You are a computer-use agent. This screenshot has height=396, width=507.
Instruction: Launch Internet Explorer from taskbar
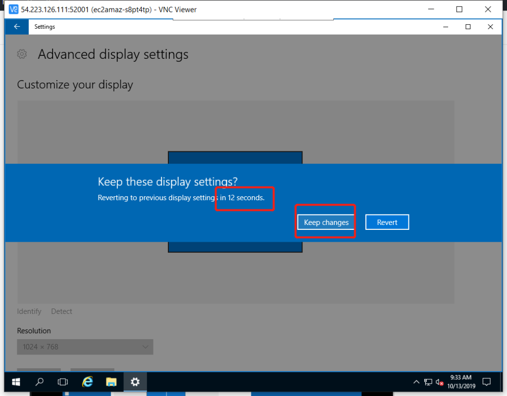pyautogui.click(x=88, y=382)
